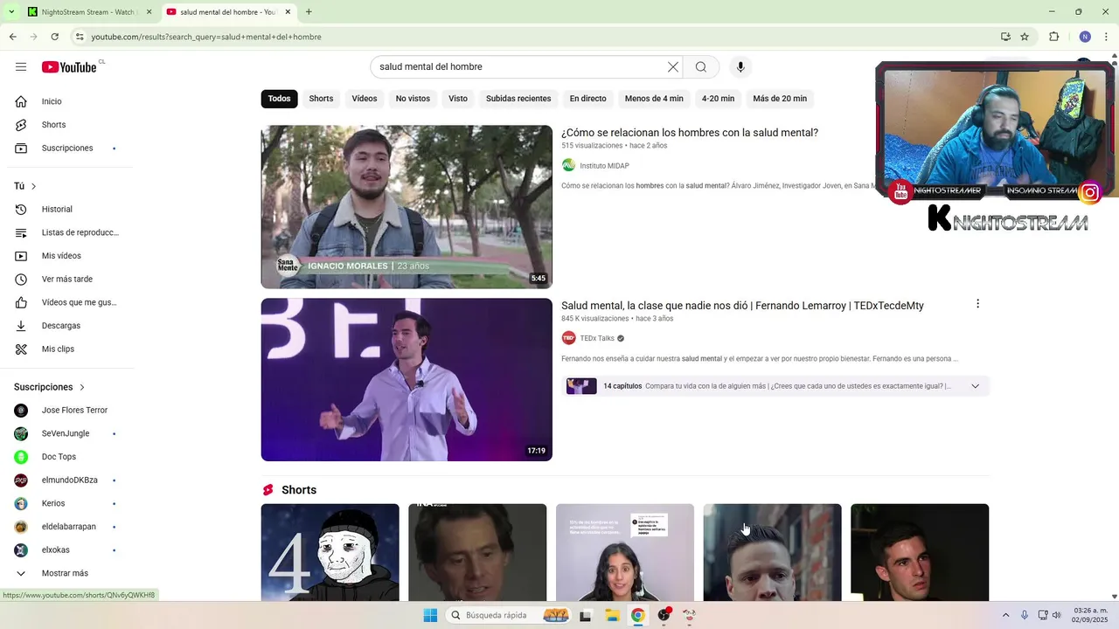
Task: Expand the Tú section chevron
Action: click(x=34, y=186)
